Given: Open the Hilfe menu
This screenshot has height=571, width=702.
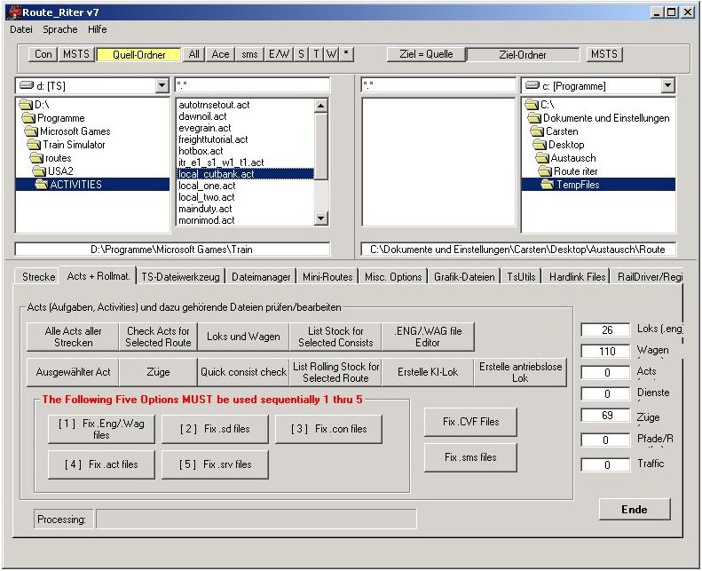Looking at the screenshot, I should [x=97, y=29].
